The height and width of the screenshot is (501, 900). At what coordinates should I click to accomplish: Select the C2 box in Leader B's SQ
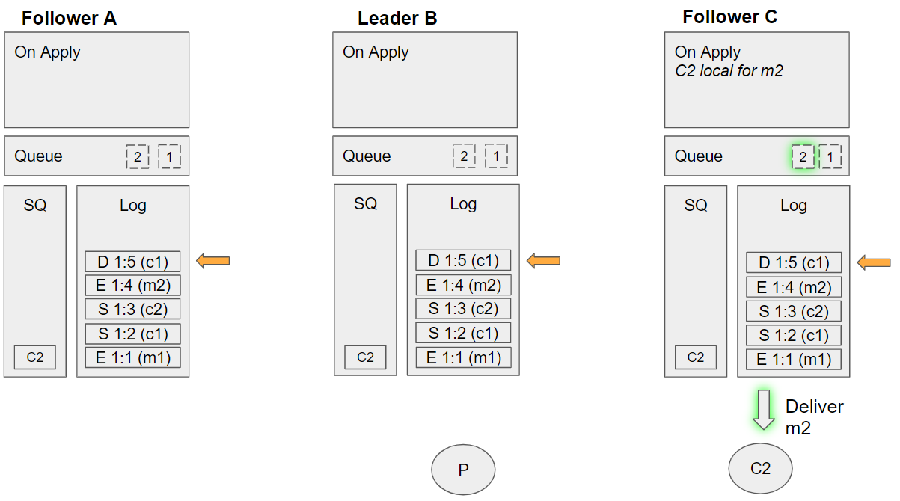365,357
